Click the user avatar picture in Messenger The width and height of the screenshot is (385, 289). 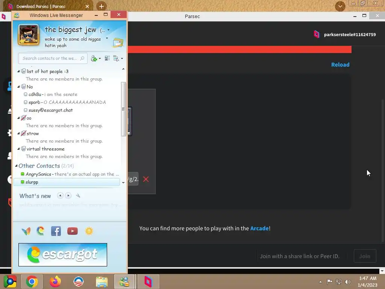click(x=29, y=35)
